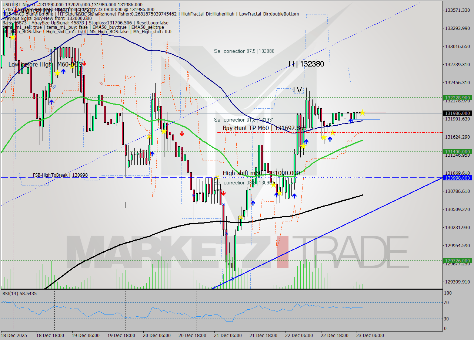Click the hollow dashed arrow symbol near 19 Dec 06:00

(x=54, y=87)
